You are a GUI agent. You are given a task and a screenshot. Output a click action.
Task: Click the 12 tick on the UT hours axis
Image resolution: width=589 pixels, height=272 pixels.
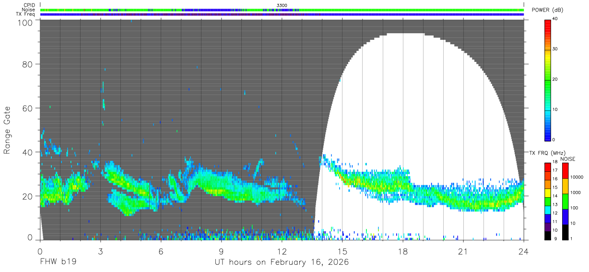tap(282, 251)
